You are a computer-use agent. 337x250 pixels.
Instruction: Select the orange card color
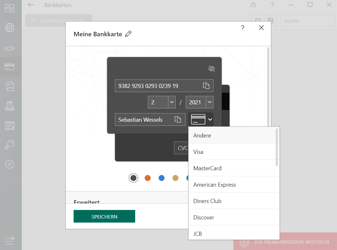147,178
